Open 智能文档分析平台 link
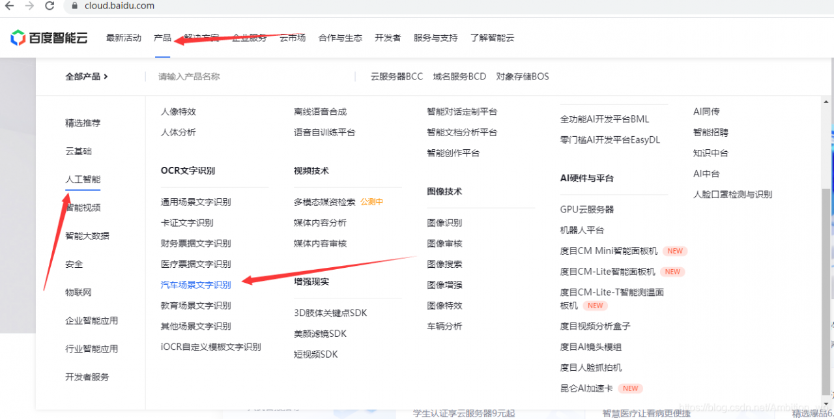 pos(462,132)
